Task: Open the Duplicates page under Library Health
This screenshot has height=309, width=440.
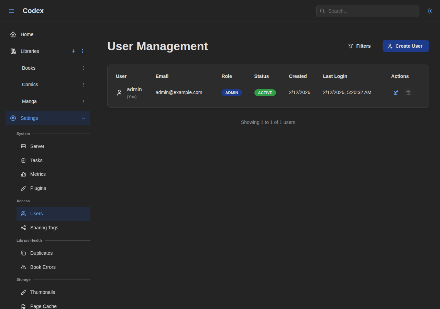Action: (41, 253)
